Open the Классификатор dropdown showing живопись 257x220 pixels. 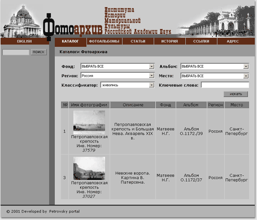[128, 85]
